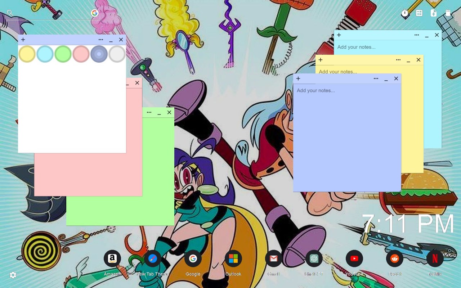Focus the yellow note's text area
461x288 pixels.
(370, 70)
